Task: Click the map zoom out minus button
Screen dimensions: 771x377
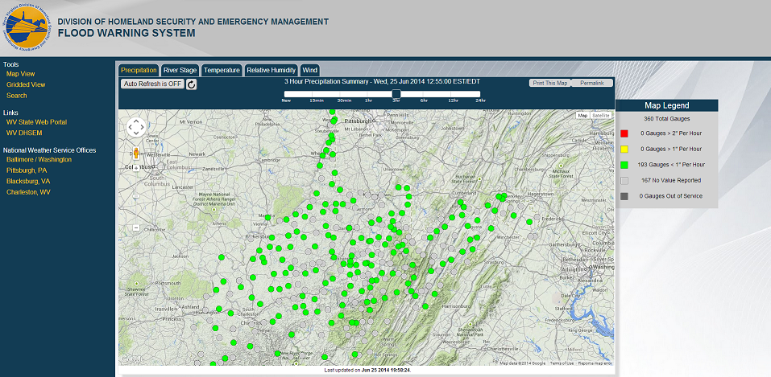Action: pyautogui.click(x=136, y=227)
